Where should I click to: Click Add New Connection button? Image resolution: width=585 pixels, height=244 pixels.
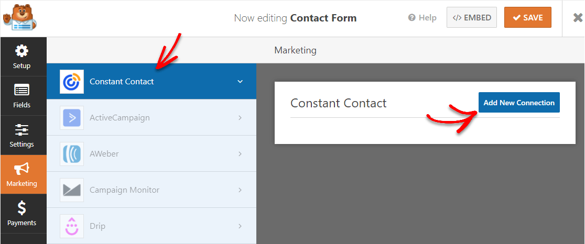pyautogui.click(x=519, y=103)
